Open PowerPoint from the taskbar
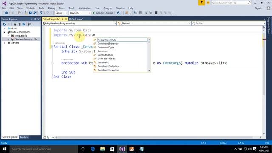Viewport: 272px width, 153px height. 132,149
